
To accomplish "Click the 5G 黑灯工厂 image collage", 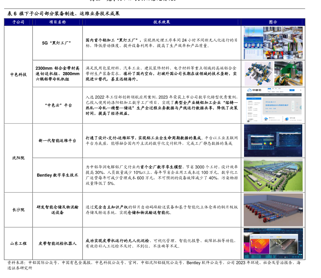I will (273, 43).
